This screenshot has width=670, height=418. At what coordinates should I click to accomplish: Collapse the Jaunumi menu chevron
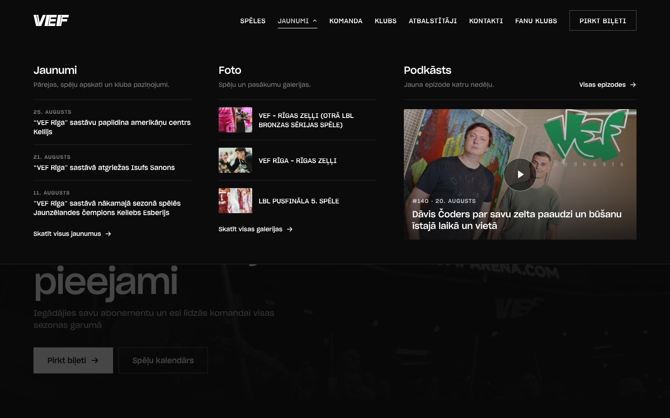point(315,20)
